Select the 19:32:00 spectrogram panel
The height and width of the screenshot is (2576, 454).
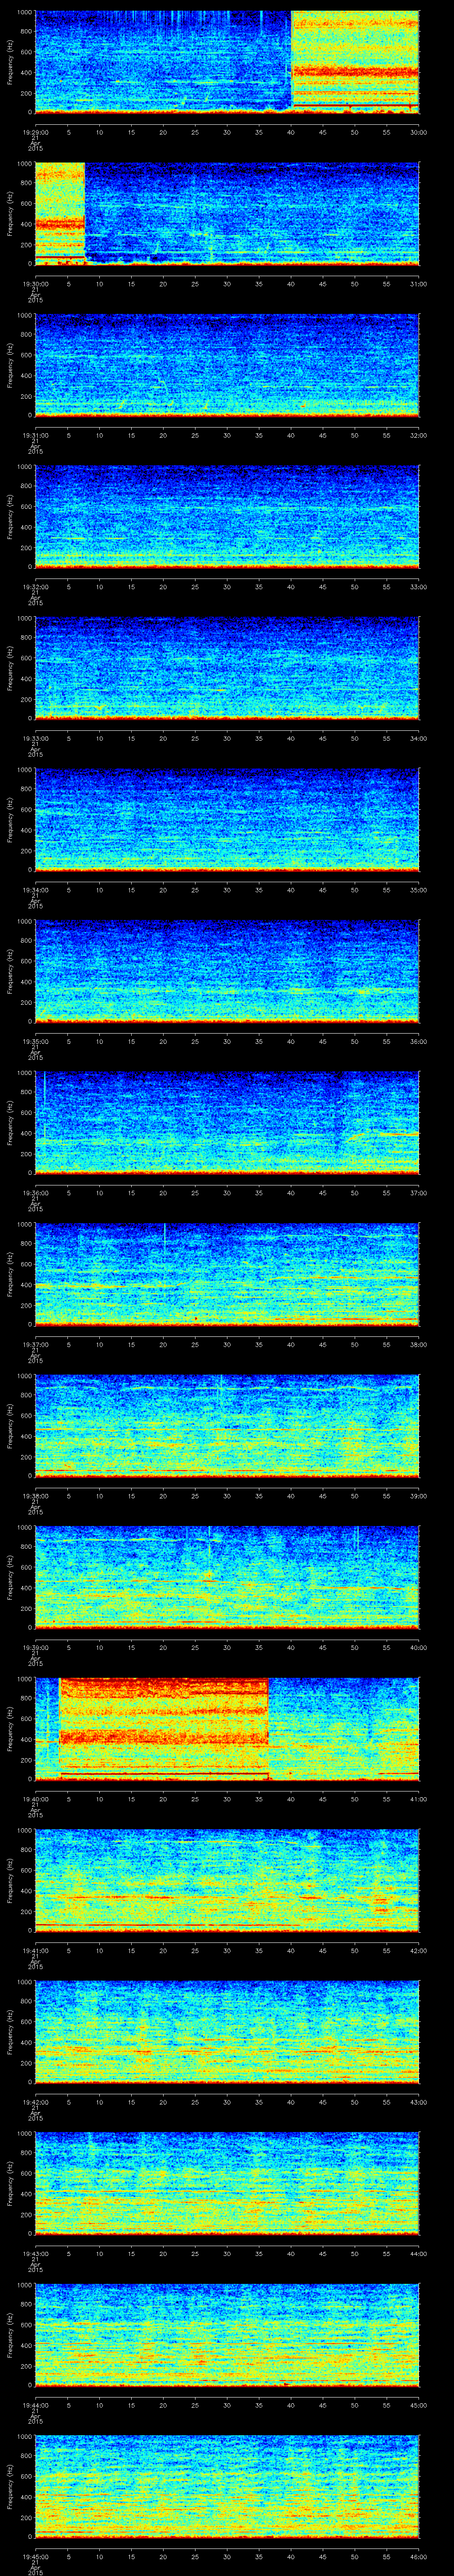[x=227, y=516]
